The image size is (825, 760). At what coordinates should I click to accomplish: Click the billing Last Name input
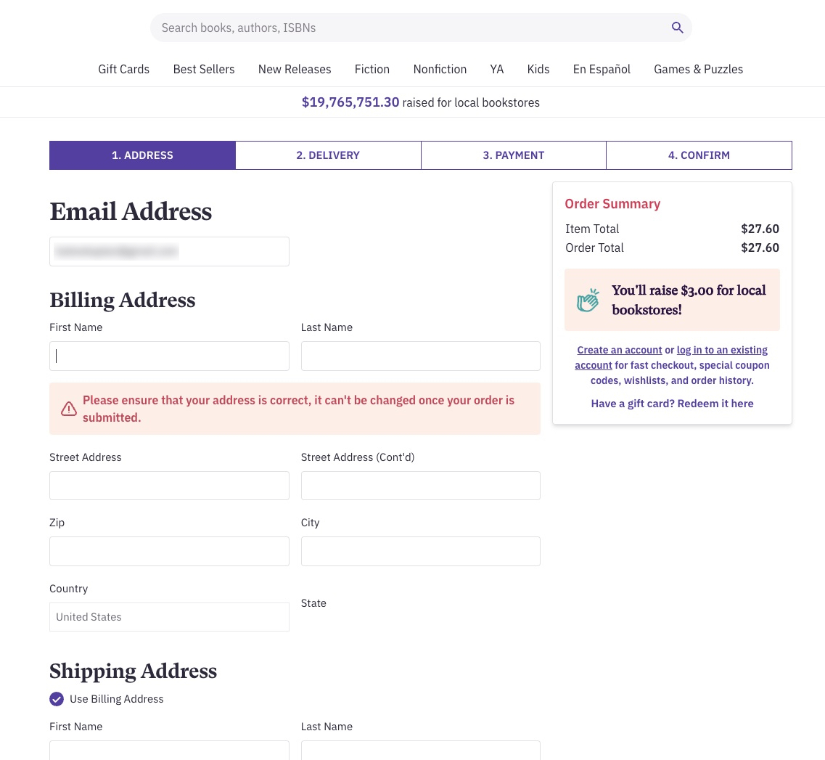click(x=421, y=356)
